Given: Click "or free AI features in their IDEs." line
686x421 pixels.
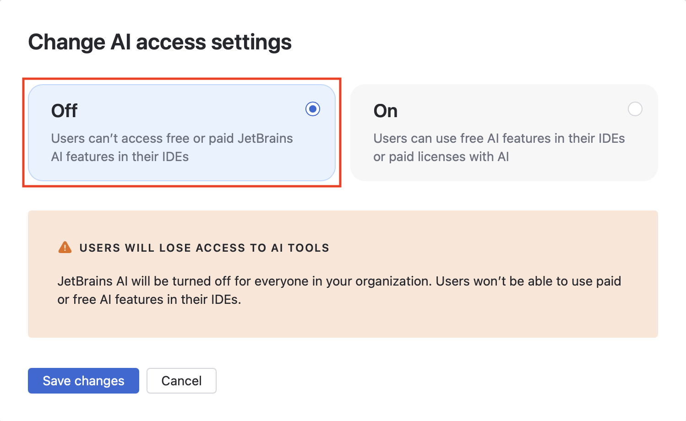Looking at the screenshot, I should pyautogui.click(x=149, y=299).
